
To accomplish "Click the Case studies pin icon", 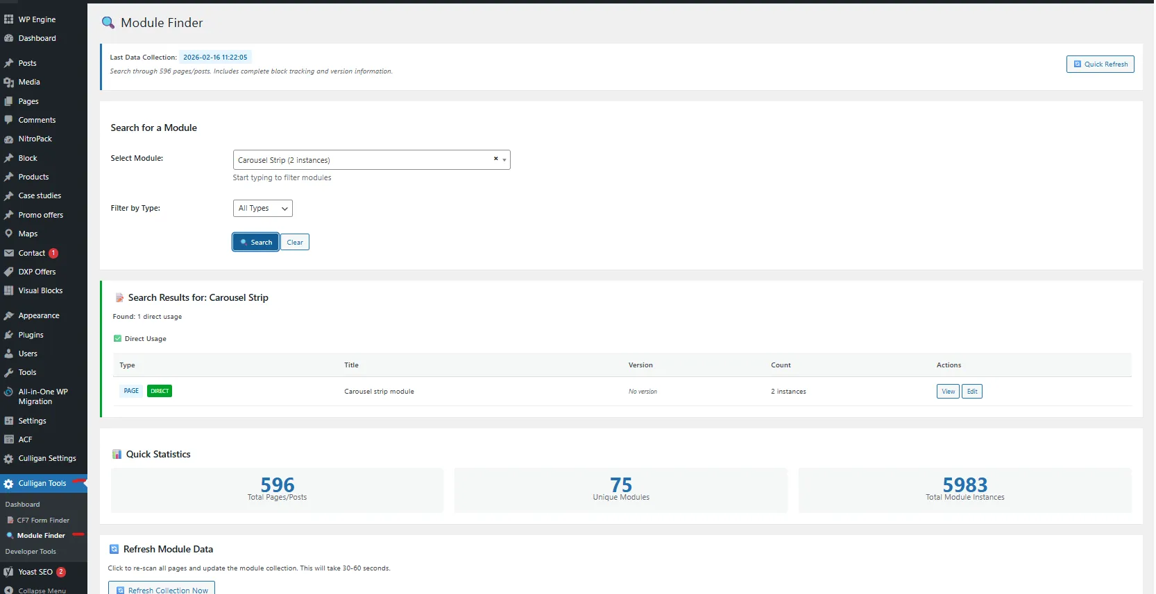I will pos(8,195).
